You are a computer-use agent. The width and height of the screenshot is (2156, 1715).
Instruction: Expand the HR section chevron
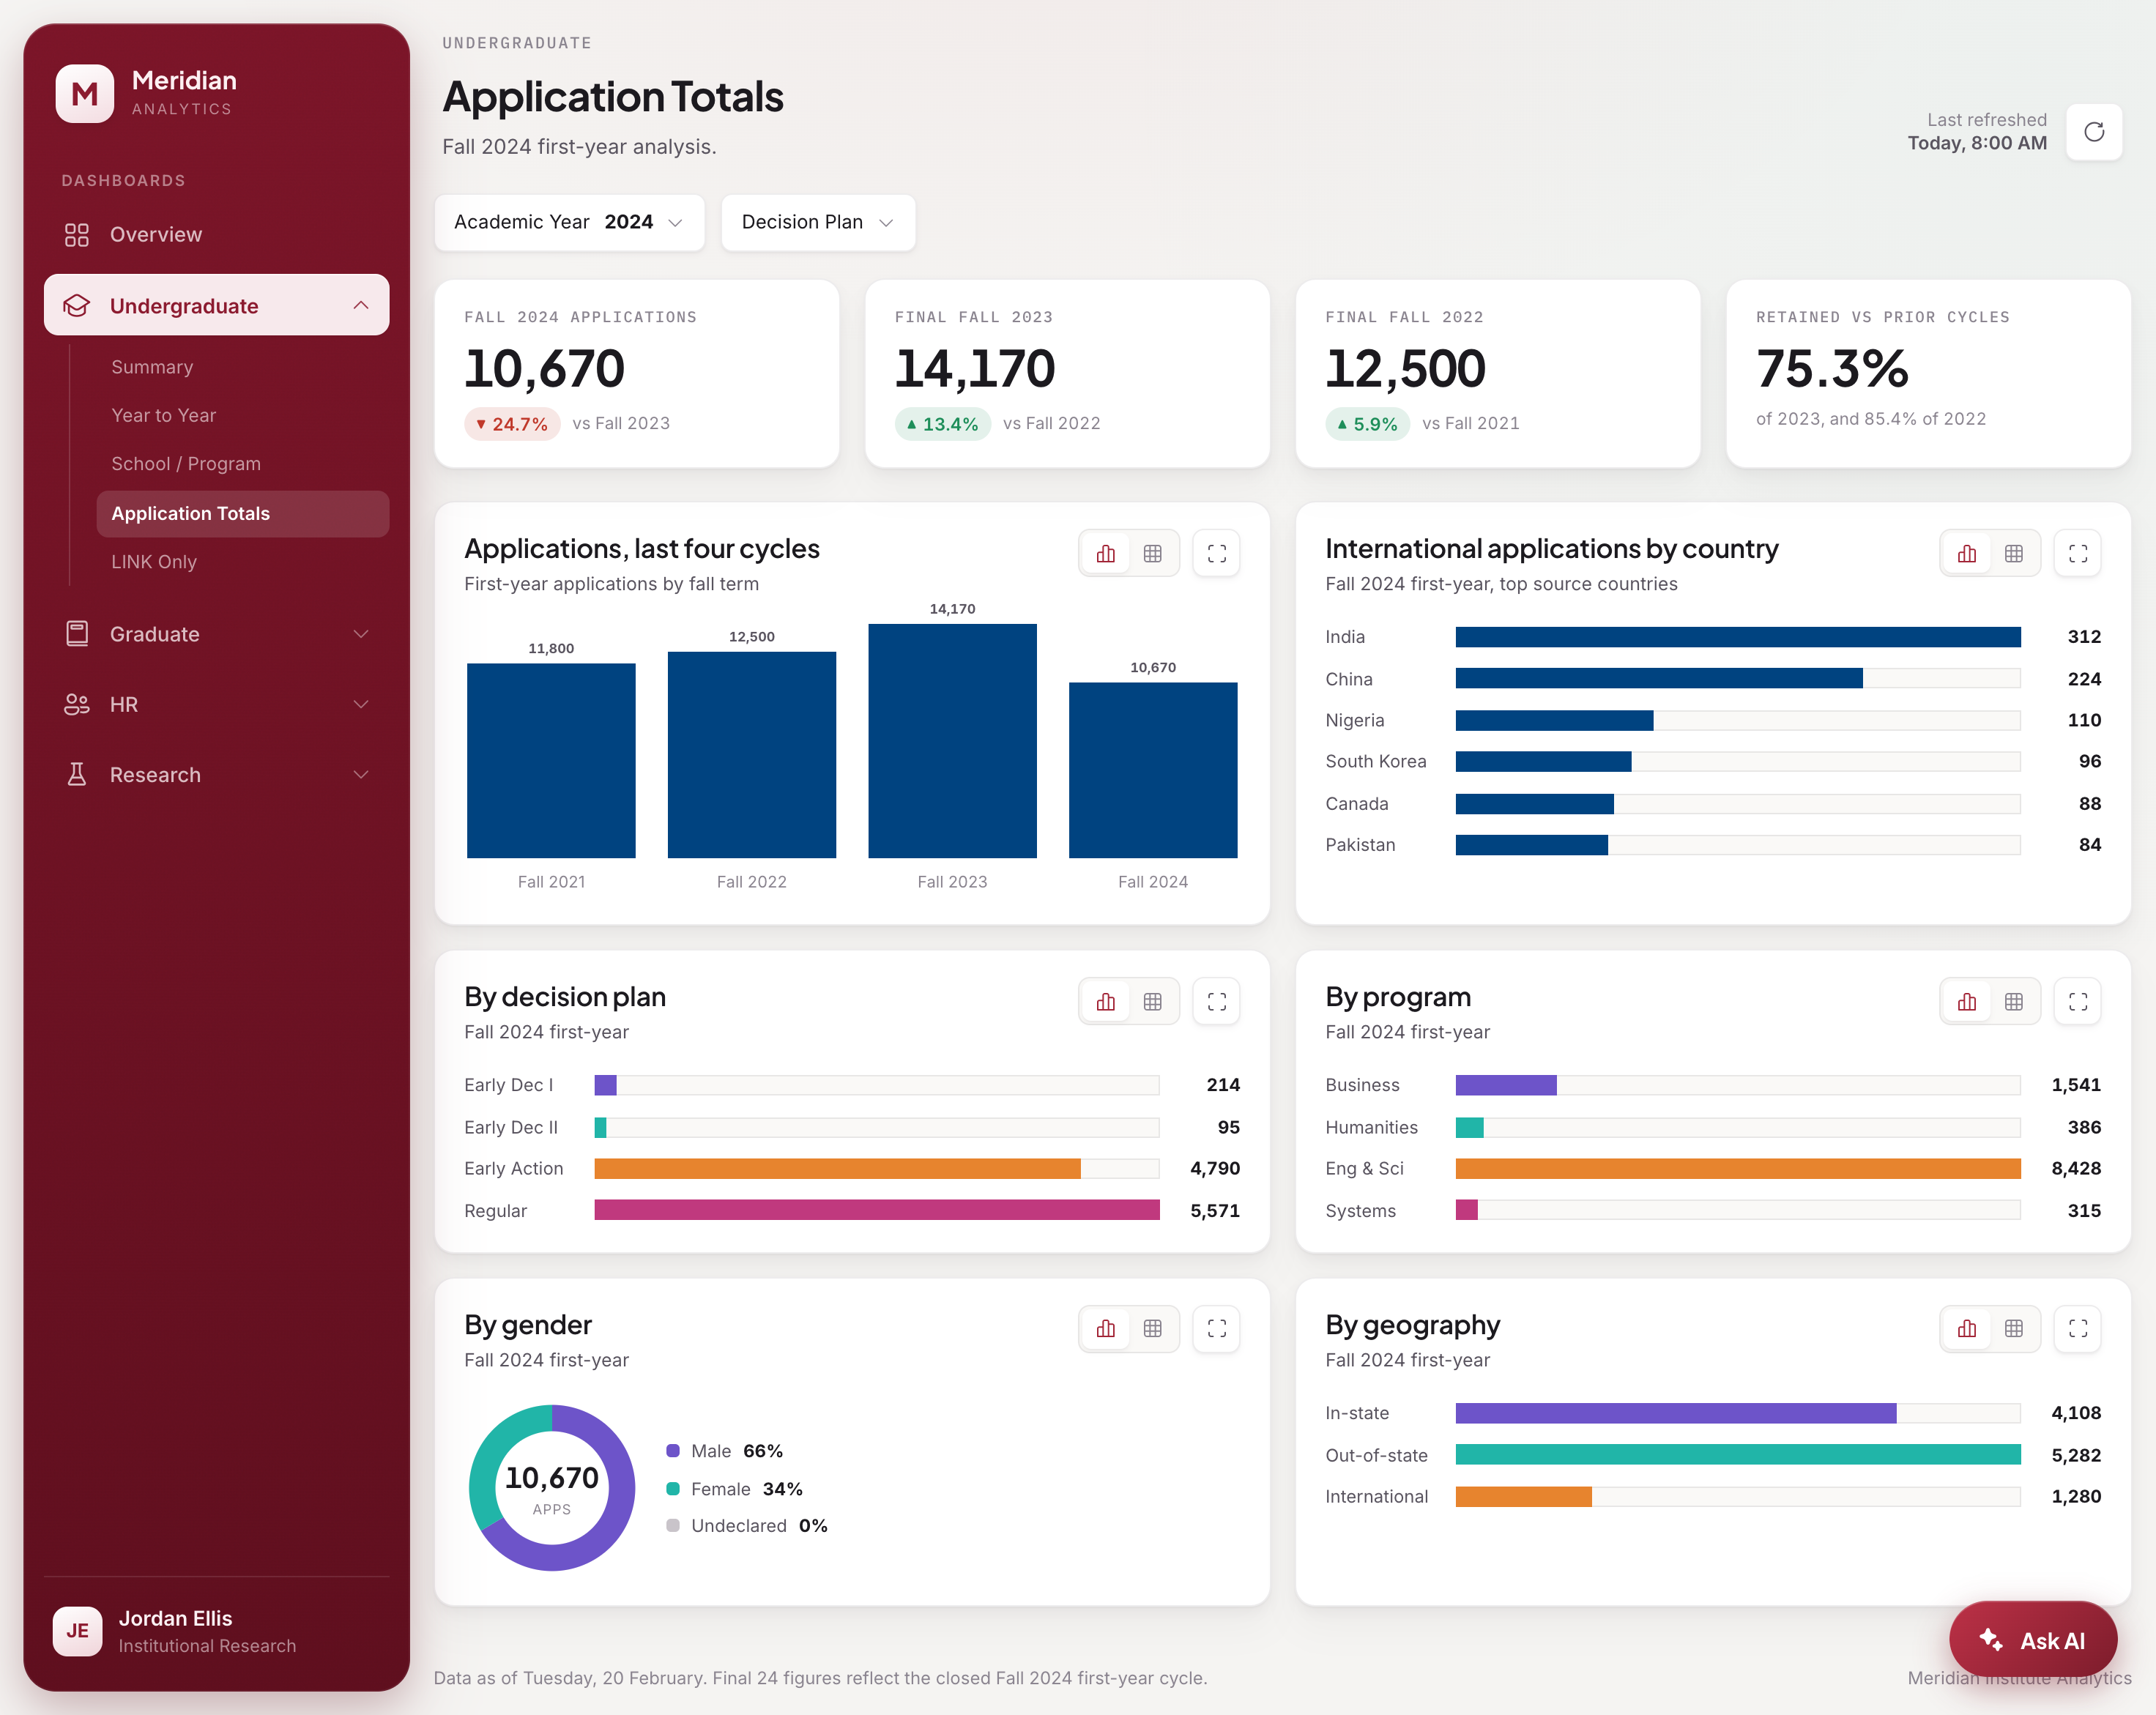click(x=361, y=705)
